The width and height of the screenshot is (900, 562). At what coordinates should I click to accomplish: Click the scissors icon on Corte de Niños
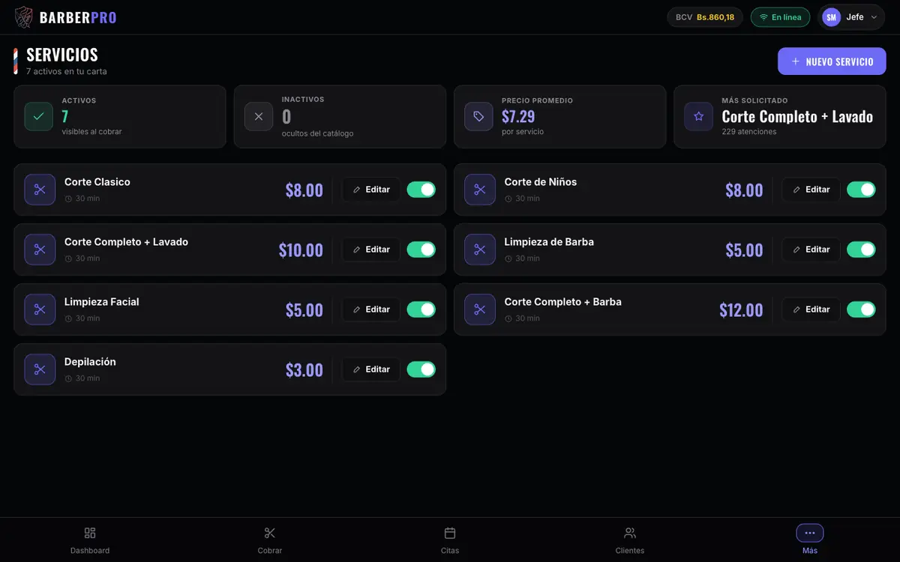click(x=480, y=190)
